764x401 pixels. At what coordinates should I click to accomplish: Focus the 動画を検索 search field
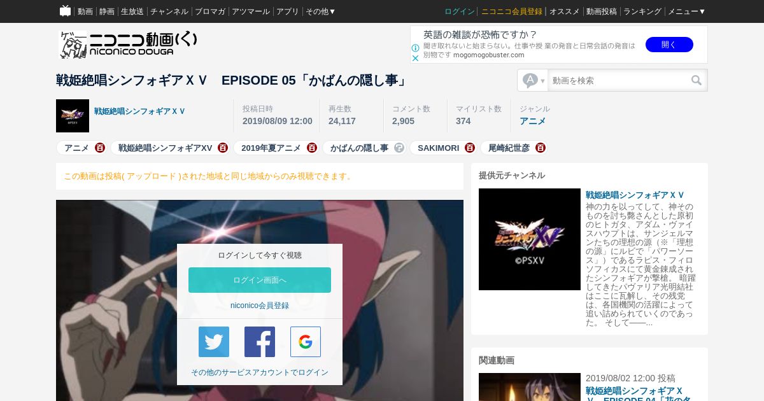click(618, 80)
